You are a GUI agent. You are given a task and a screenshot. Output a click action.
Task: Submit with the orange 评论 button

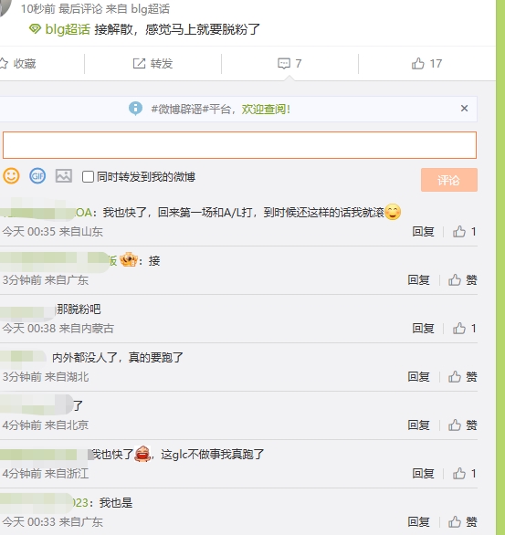coord(449,180)
